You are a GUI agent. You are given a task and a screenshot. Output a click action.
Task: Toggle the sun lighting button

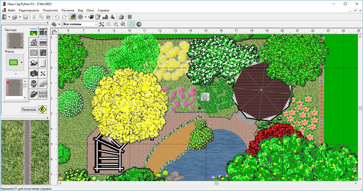tap(132, 24)
